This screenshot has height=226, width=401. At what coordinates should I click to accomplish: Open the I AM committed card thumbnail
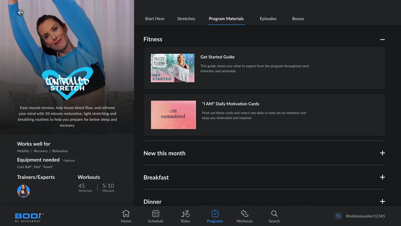[173, 115]
